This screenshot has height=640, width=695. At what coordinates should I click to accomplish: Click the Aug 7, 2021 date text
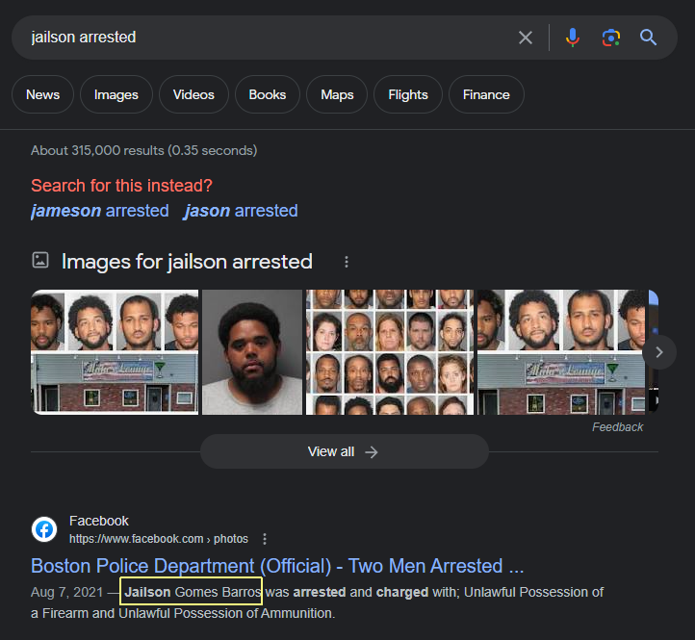66,592
